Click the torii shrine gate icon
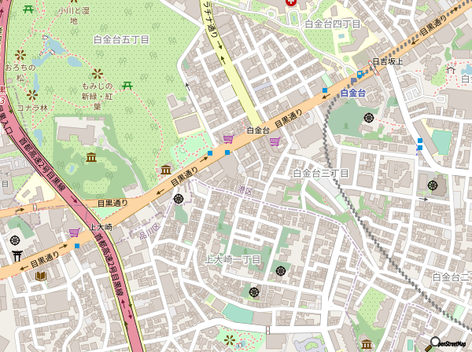Image resolution: width=472 pixels, height=352 pixels. click(x=17, y=256)
